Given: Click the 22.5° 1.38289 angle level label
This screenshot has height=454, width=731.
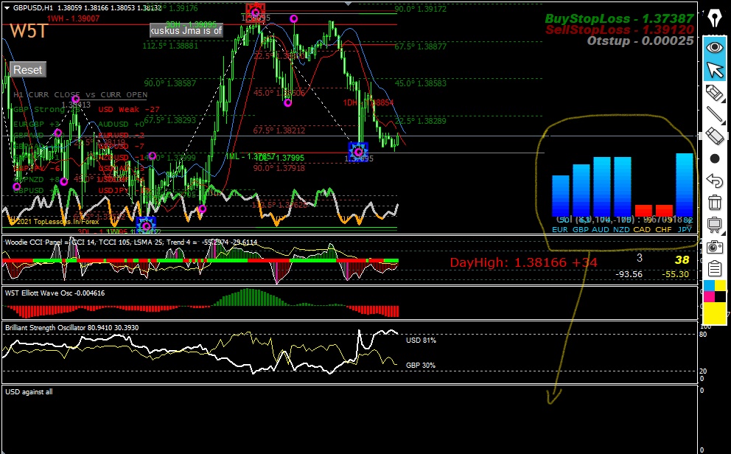Looking at the screenshot, I should click(421, 121).
